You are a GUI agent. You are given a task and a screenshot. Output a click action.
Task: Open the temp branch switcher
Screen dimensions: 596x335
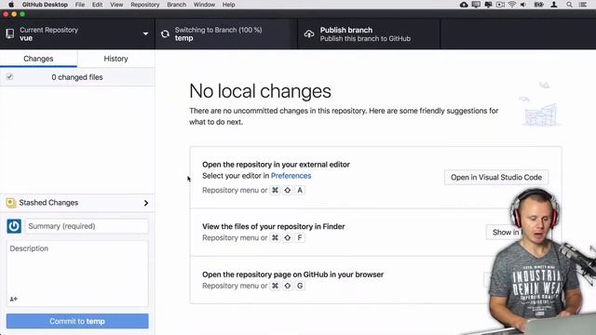click(x=226, y=34)
